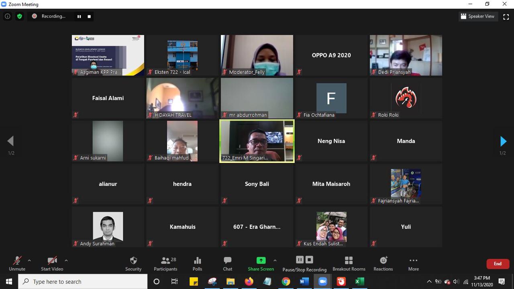514x289 pixels.
Task: Open the Security options
Action: pyautogui.click(x=133, y=263)
